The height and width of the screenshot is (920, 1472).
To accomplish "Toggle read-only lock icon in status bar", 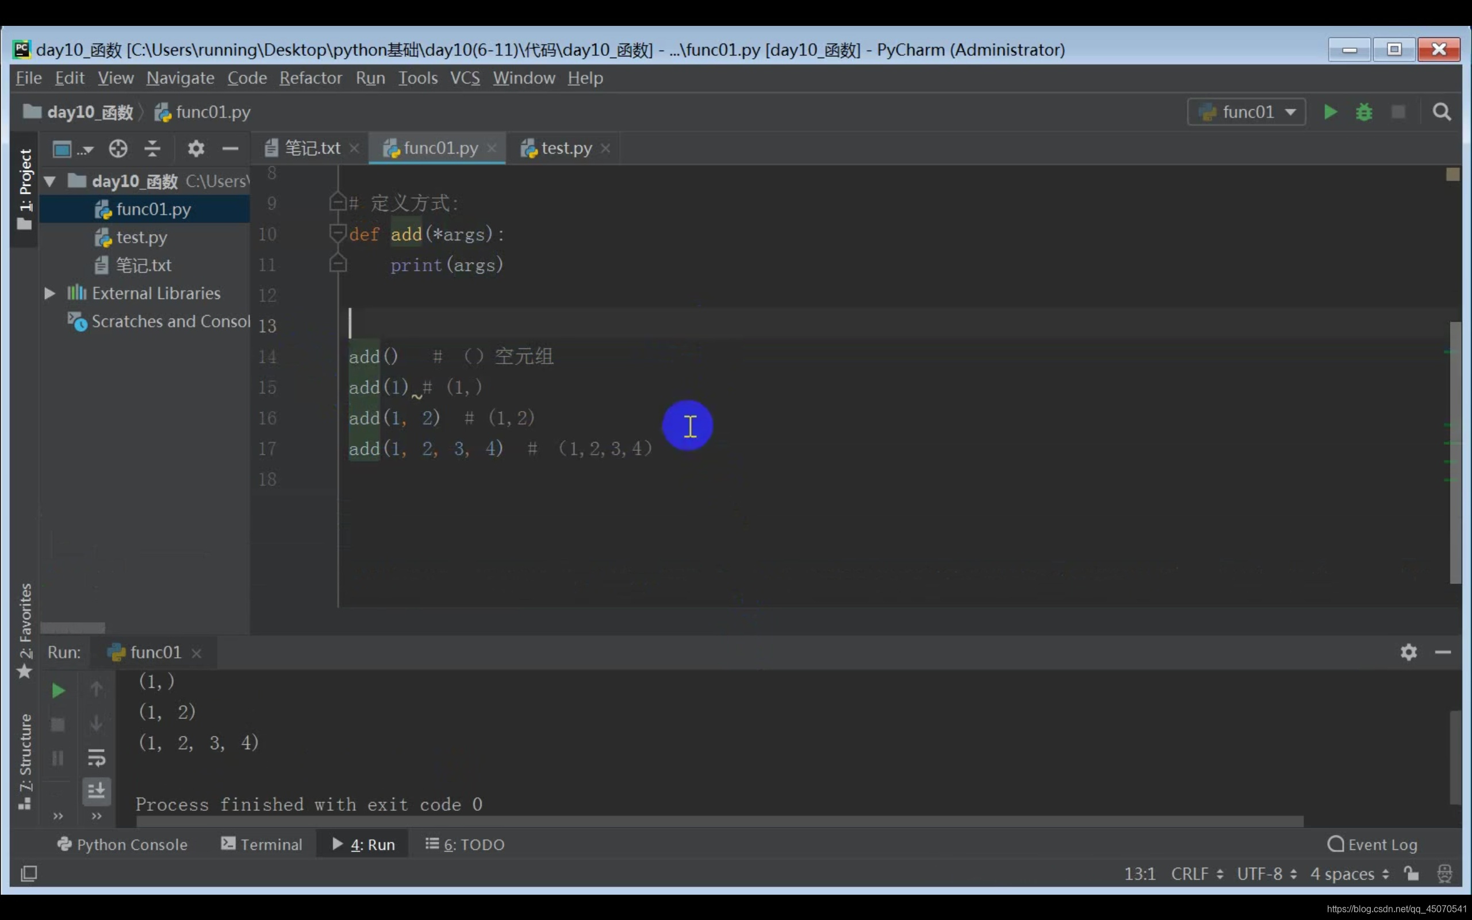I will pos(1411,874).
